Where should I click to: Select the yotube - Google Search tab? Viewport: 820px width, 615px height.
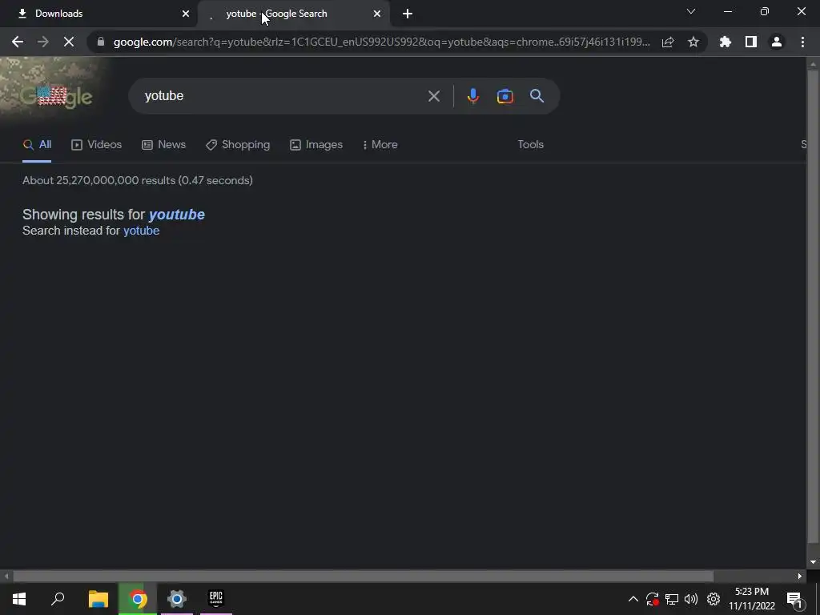[294, 14]
